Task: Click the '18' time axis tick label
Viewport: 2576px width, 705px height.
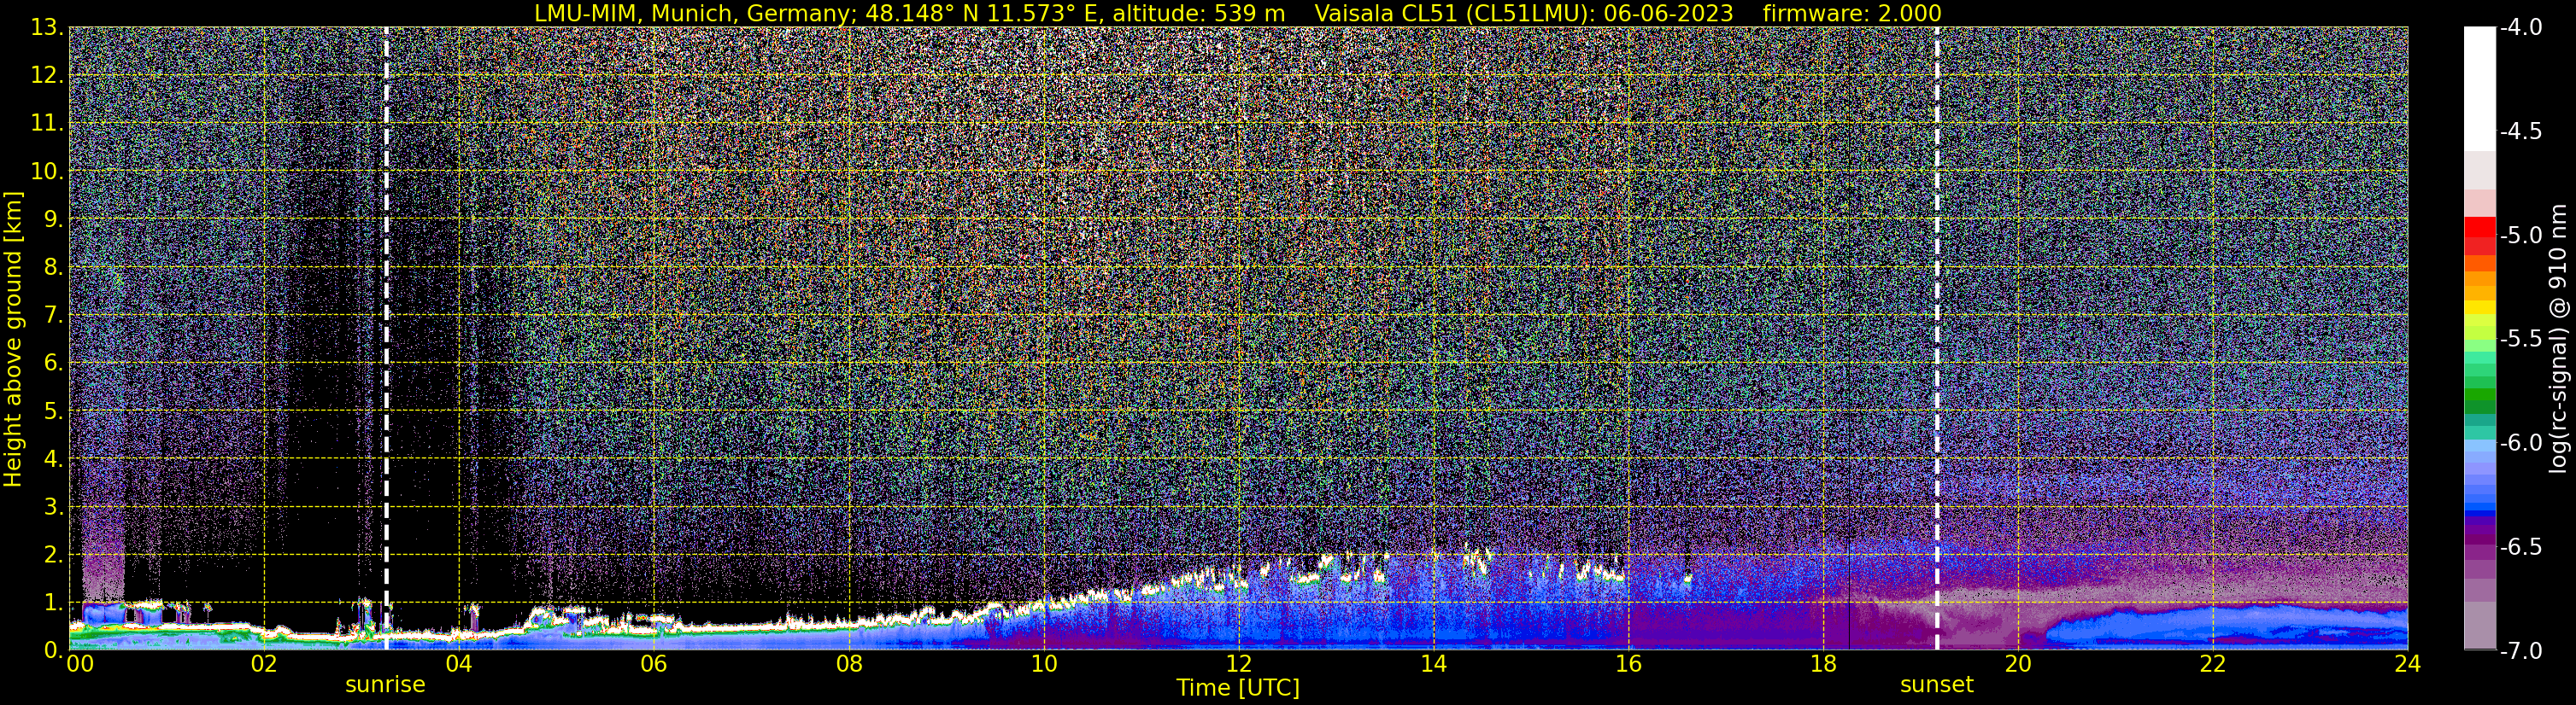Action: click(x=1823, y=664)
